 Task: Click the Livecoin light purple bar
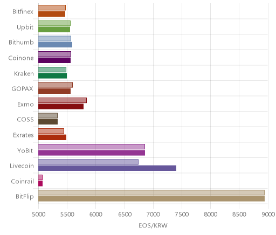point(88,162)
